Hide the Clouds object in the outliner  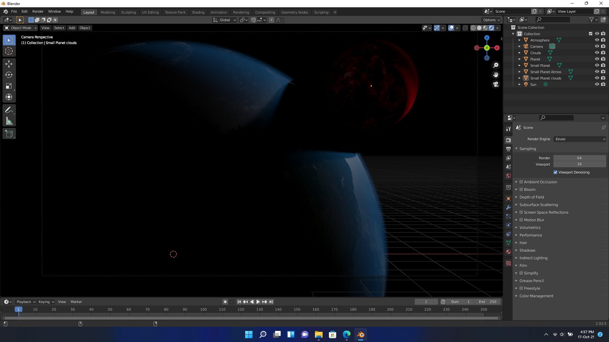[598, 53]
